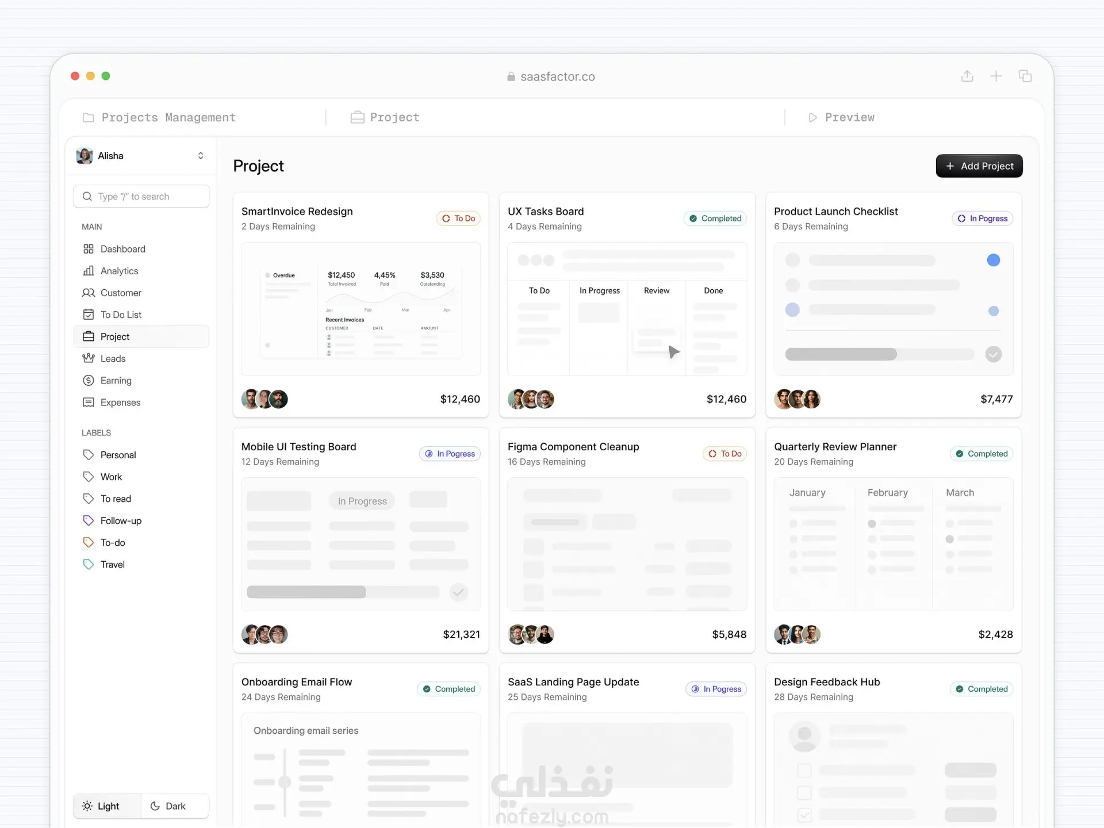Click the lock icon beside saasfactor.co

tap(511, 76)
